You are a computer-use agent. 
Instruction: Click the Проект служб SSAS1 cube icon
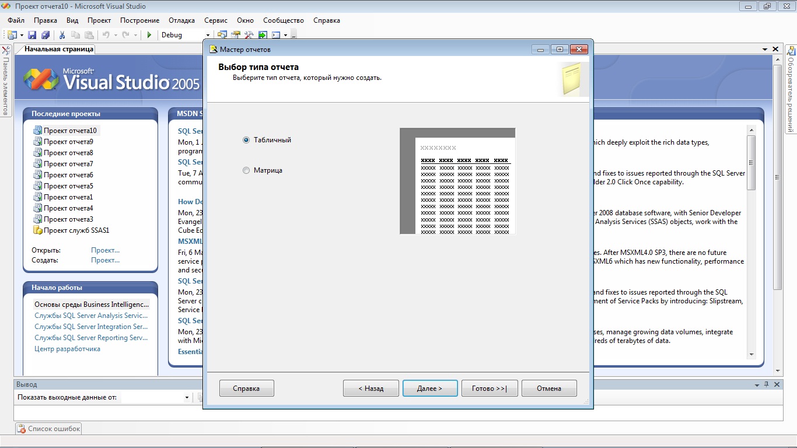[38, 230]
